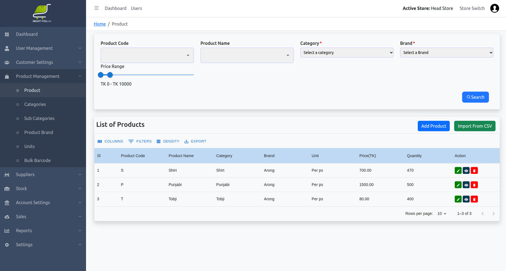Viewport: 506px width, 271px height.
Task: Sort by the Price(TK) column header
Action: click(367, 156)
